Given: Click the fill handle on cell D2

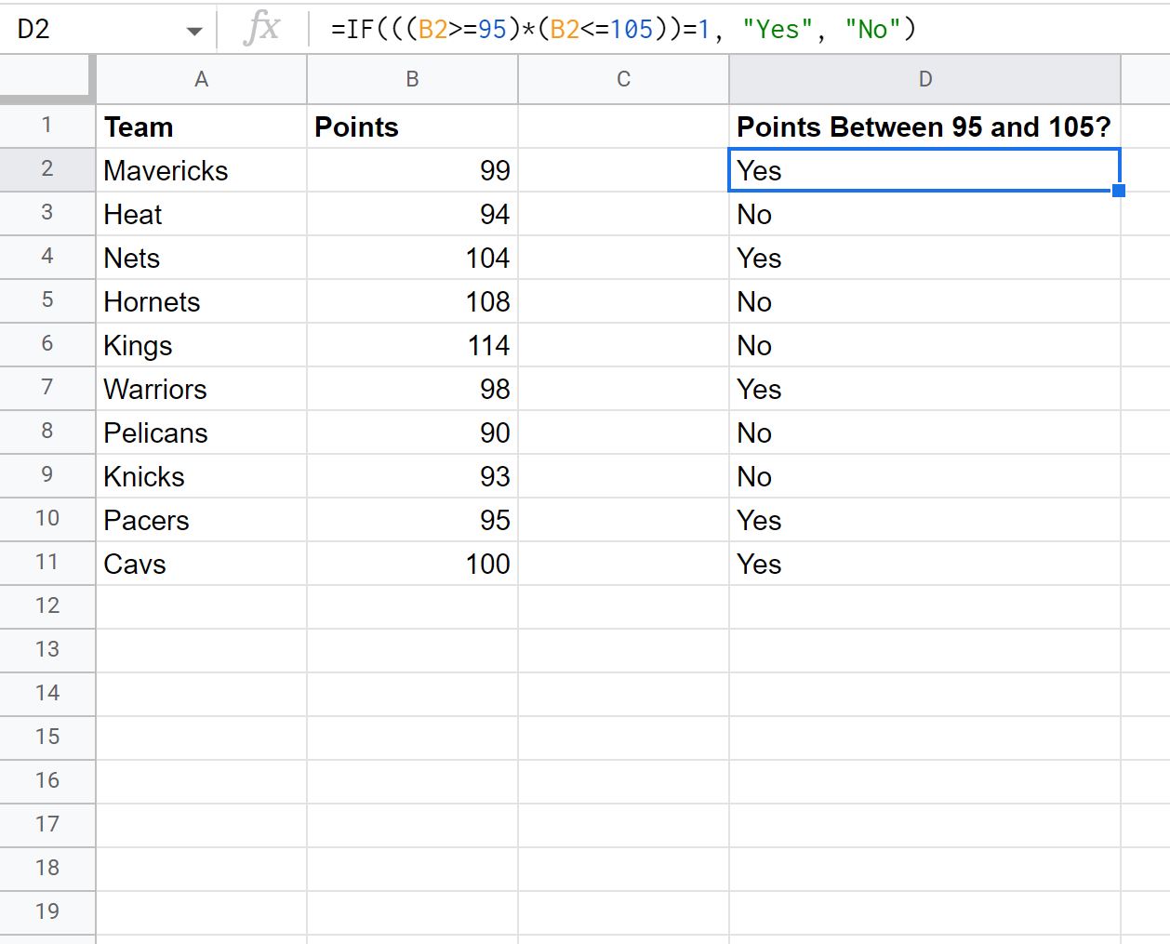Looking at the screenshot, I should coord(1119,191).
